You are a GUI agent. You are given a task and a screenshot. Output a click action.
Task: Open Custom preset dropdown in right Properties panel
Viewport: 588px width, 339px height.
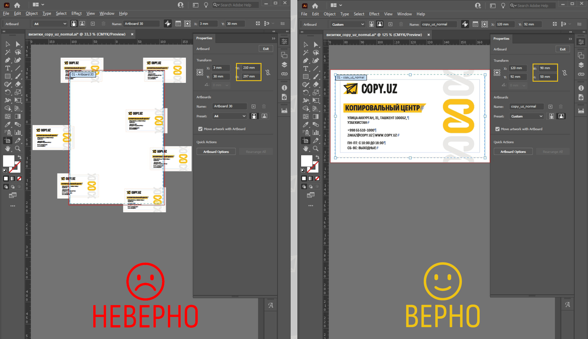pyautogui.click(x=527, y=116)
